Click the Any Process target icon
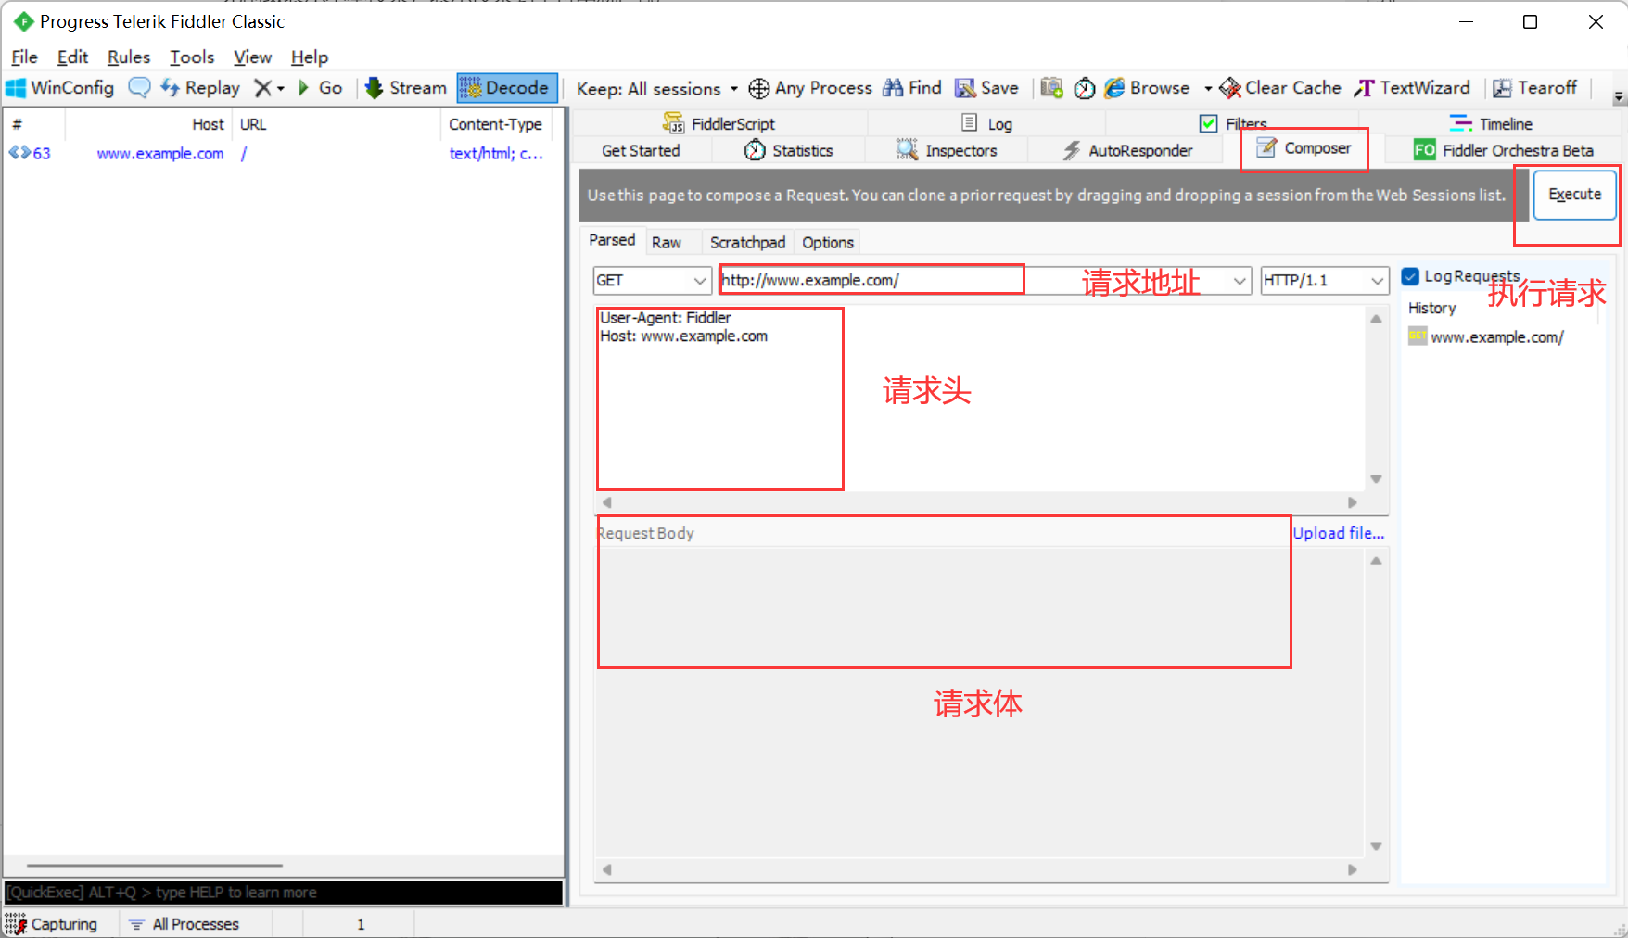 click(810, 88)
